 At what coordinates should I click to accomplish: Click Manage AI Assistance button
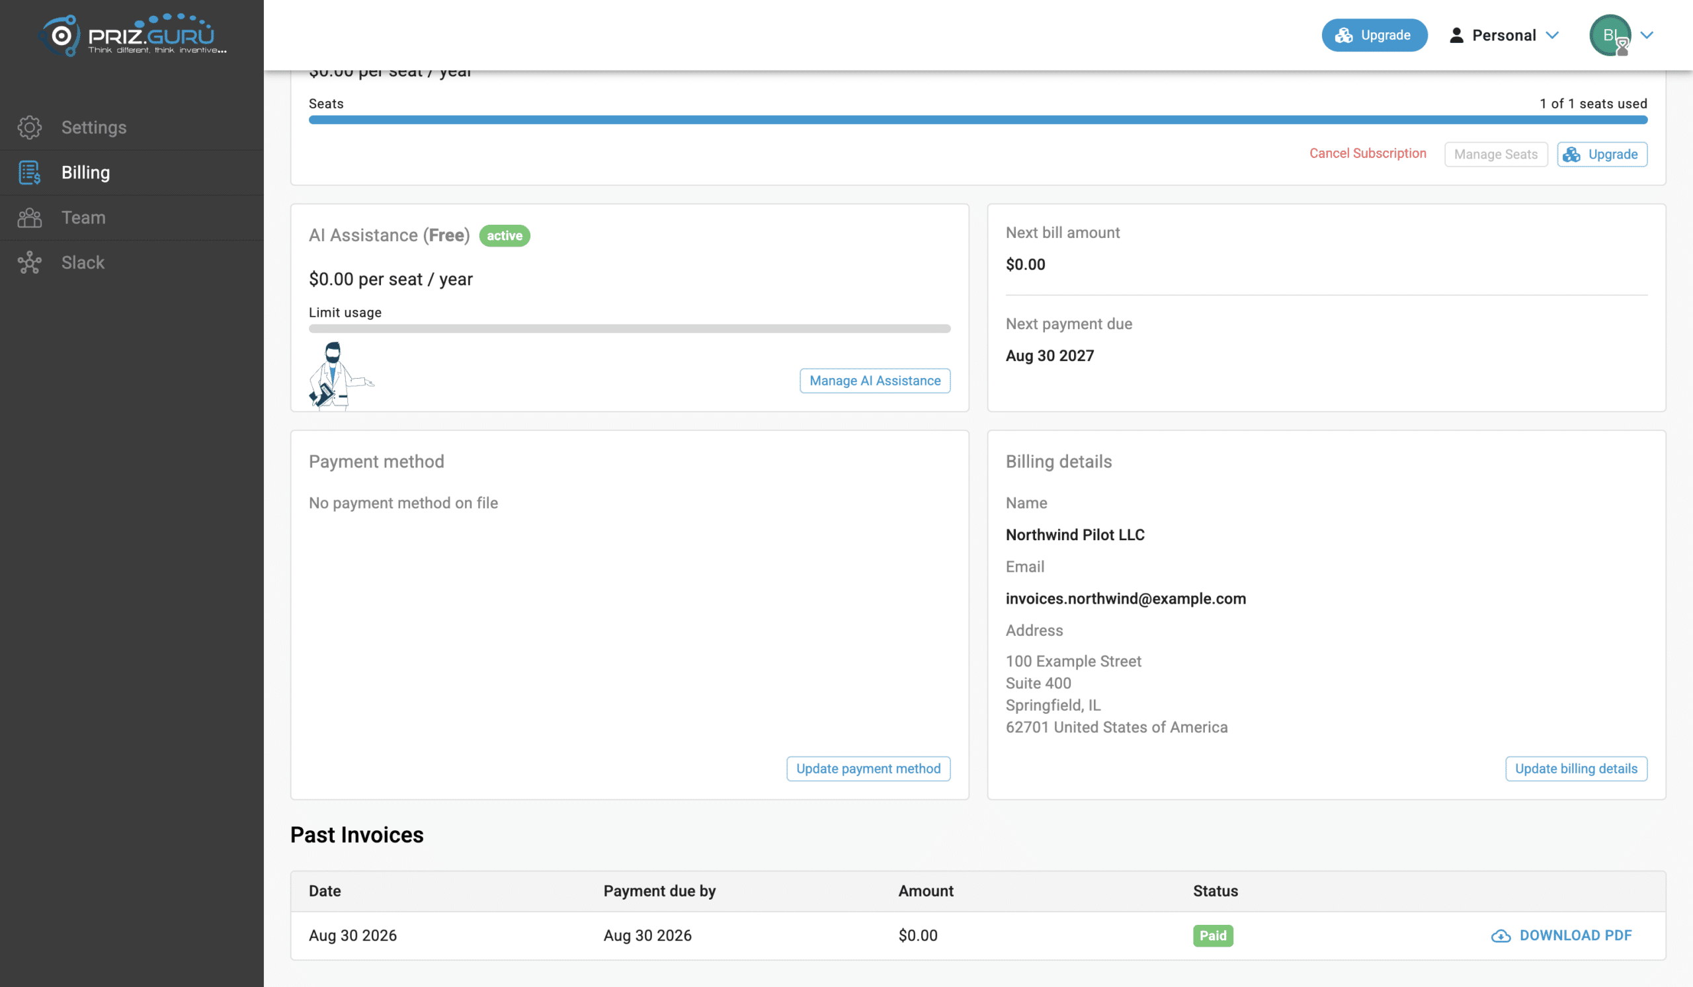pyautogui.click(x=875, y=381)
